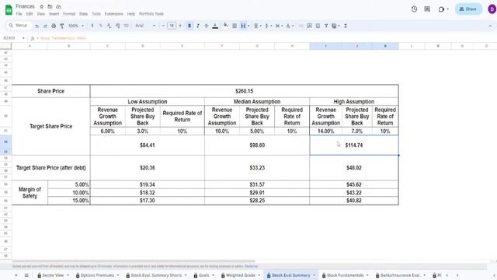The width and height of the screenshot is (497, 280).
Task: Open the vertical align dropdown
Action: click(x=268, y=26)
